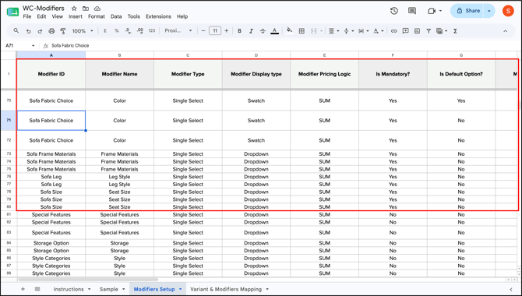Click the Meet video call icon
The image size is (522, 296).
[x=432, y=11]
